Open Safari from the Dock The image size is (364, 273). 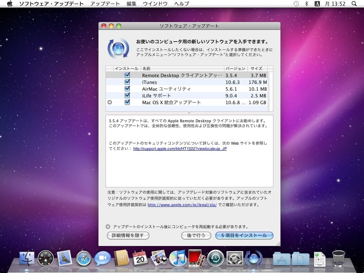tap(84, 258)
